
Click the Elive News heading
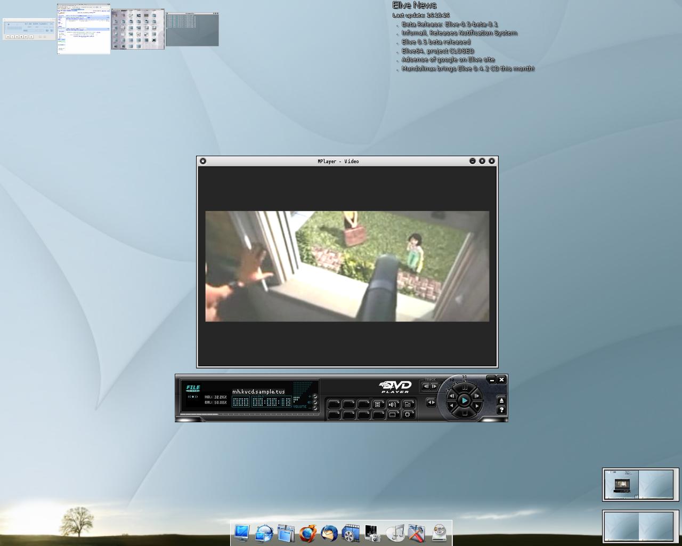[x=415, y=5]
